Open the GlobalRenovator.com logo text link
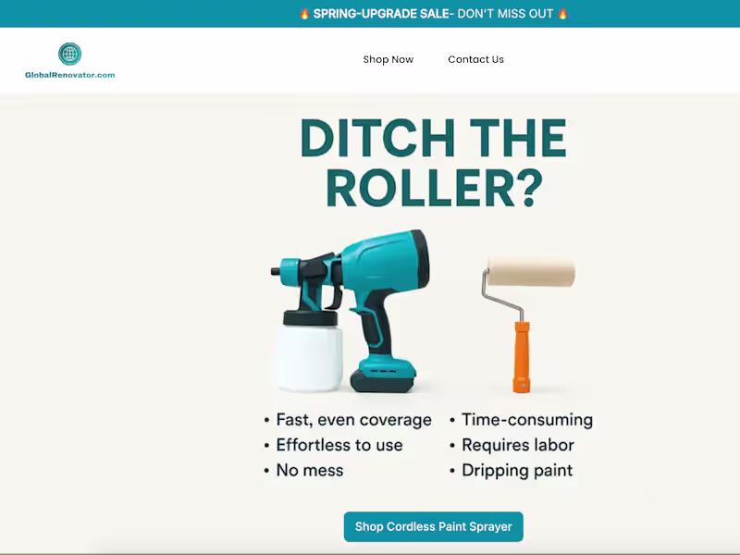This screenshot has width=740, height=555. coord(70,75)
